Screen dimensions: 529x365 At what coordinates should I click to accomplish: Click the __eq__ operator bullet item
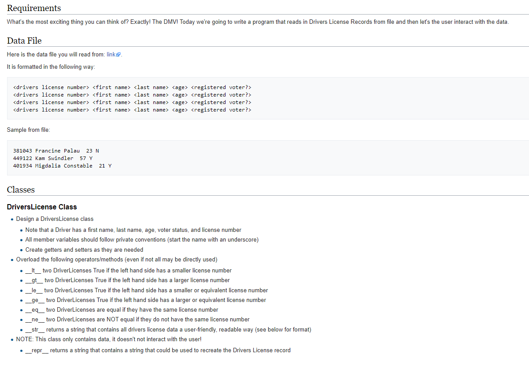point(122,309)
